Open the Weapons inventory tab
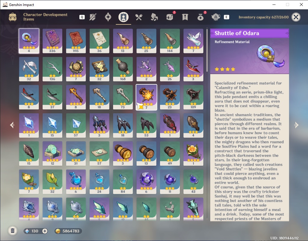308x241 pixels. coord(93,17)
